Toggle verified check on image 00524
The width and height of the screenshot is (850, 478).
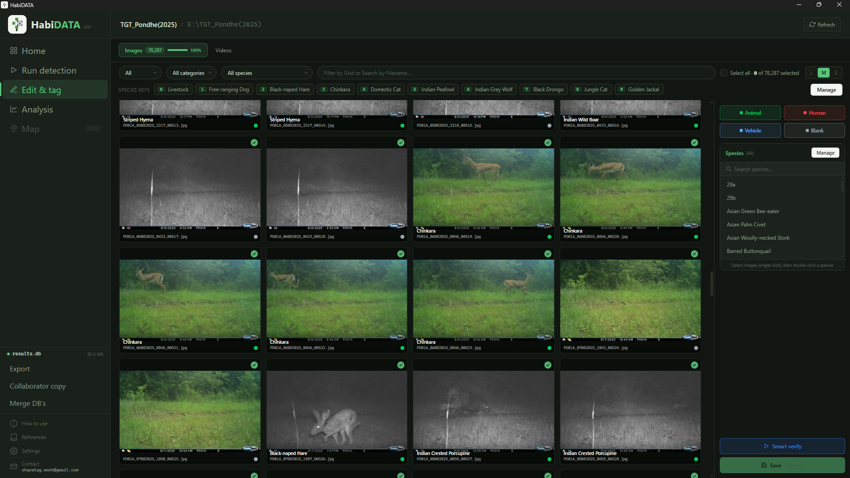coord(695,254)
